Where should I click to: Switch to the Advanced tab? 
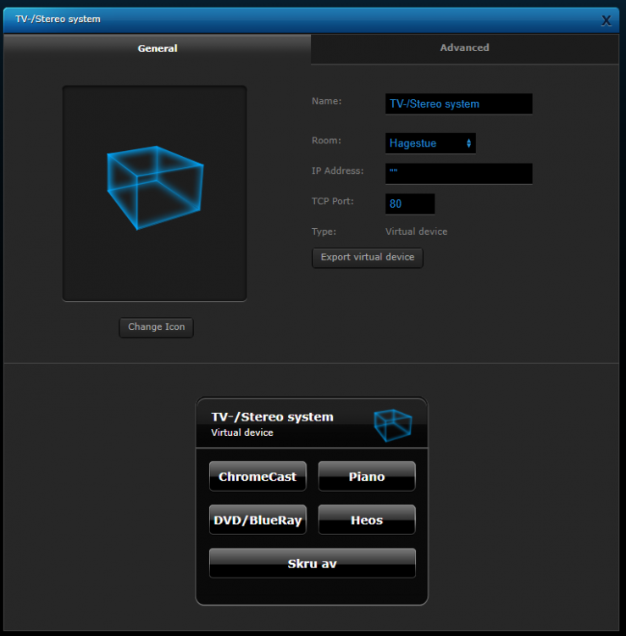pyautogui.click(x=464, y=48)
